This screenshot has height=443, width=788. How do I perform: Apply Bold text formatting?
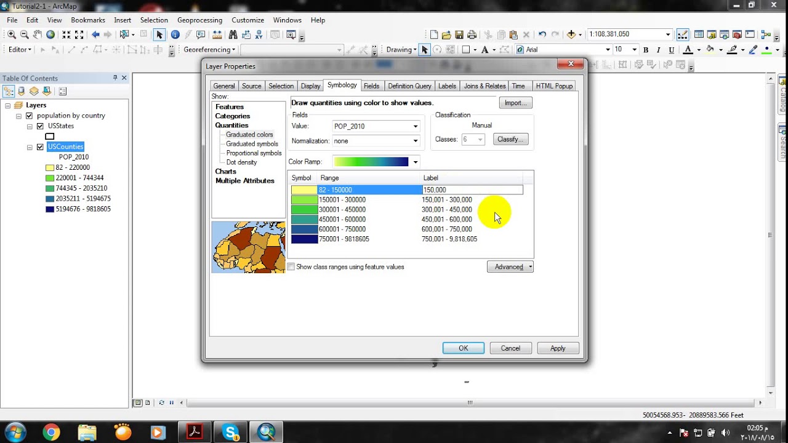tap(646, 50)
